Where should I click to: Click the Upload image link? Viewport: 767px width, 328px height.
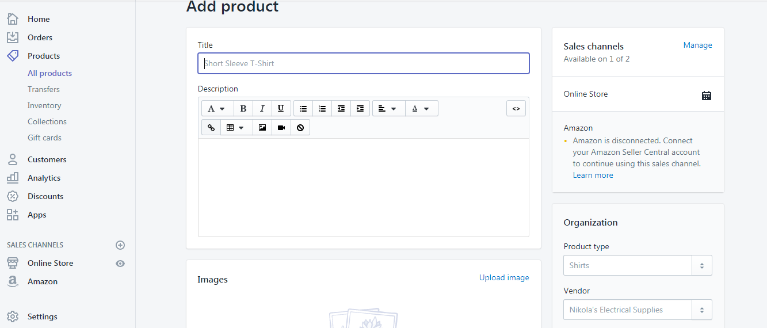coord(504,278)
